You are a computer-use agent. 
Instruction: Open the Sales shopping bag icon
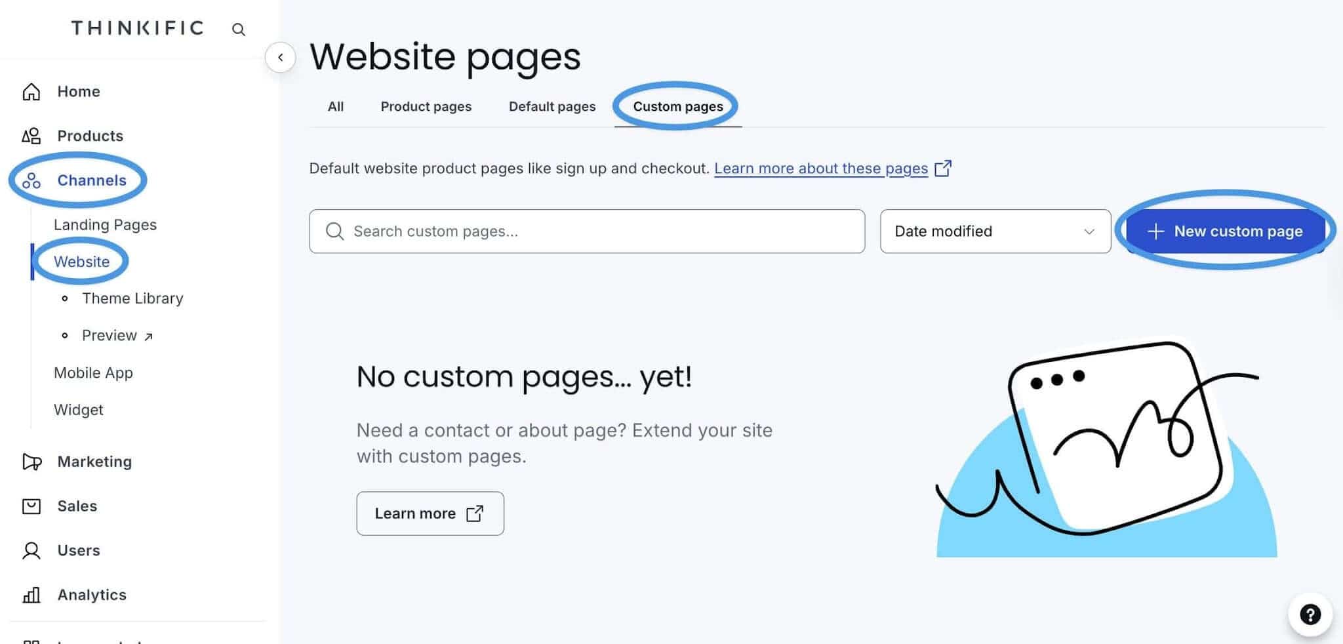click(x=31, y=506)
